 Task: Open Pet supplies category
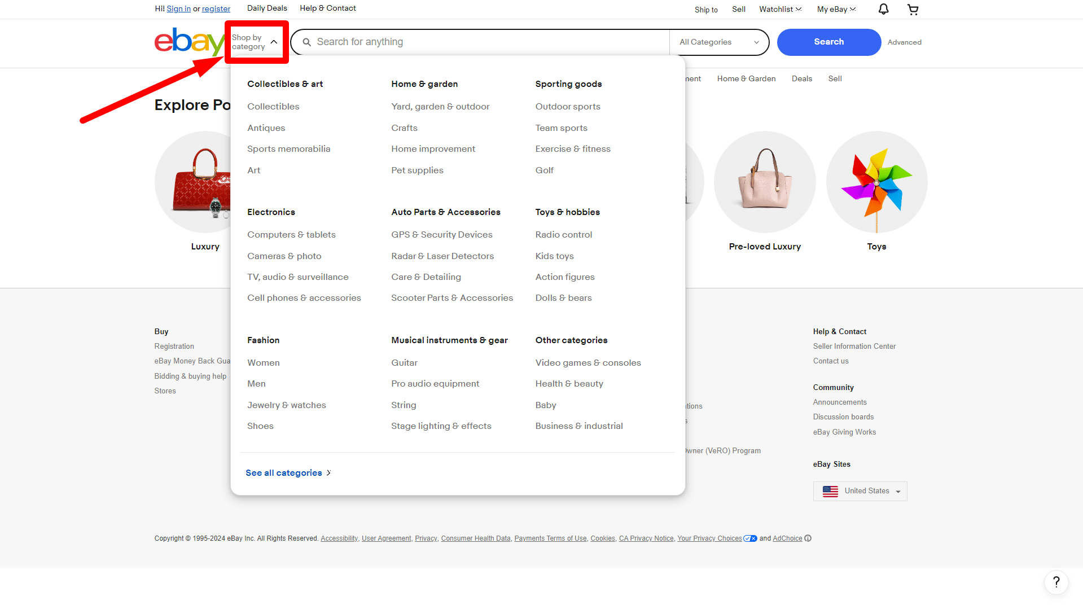click(x=417, y=170)
